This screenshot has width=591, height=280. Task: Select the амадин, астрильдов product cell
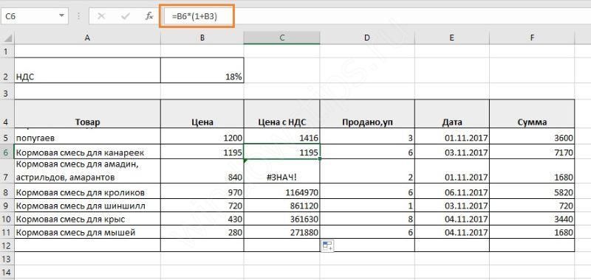(87, 172)
